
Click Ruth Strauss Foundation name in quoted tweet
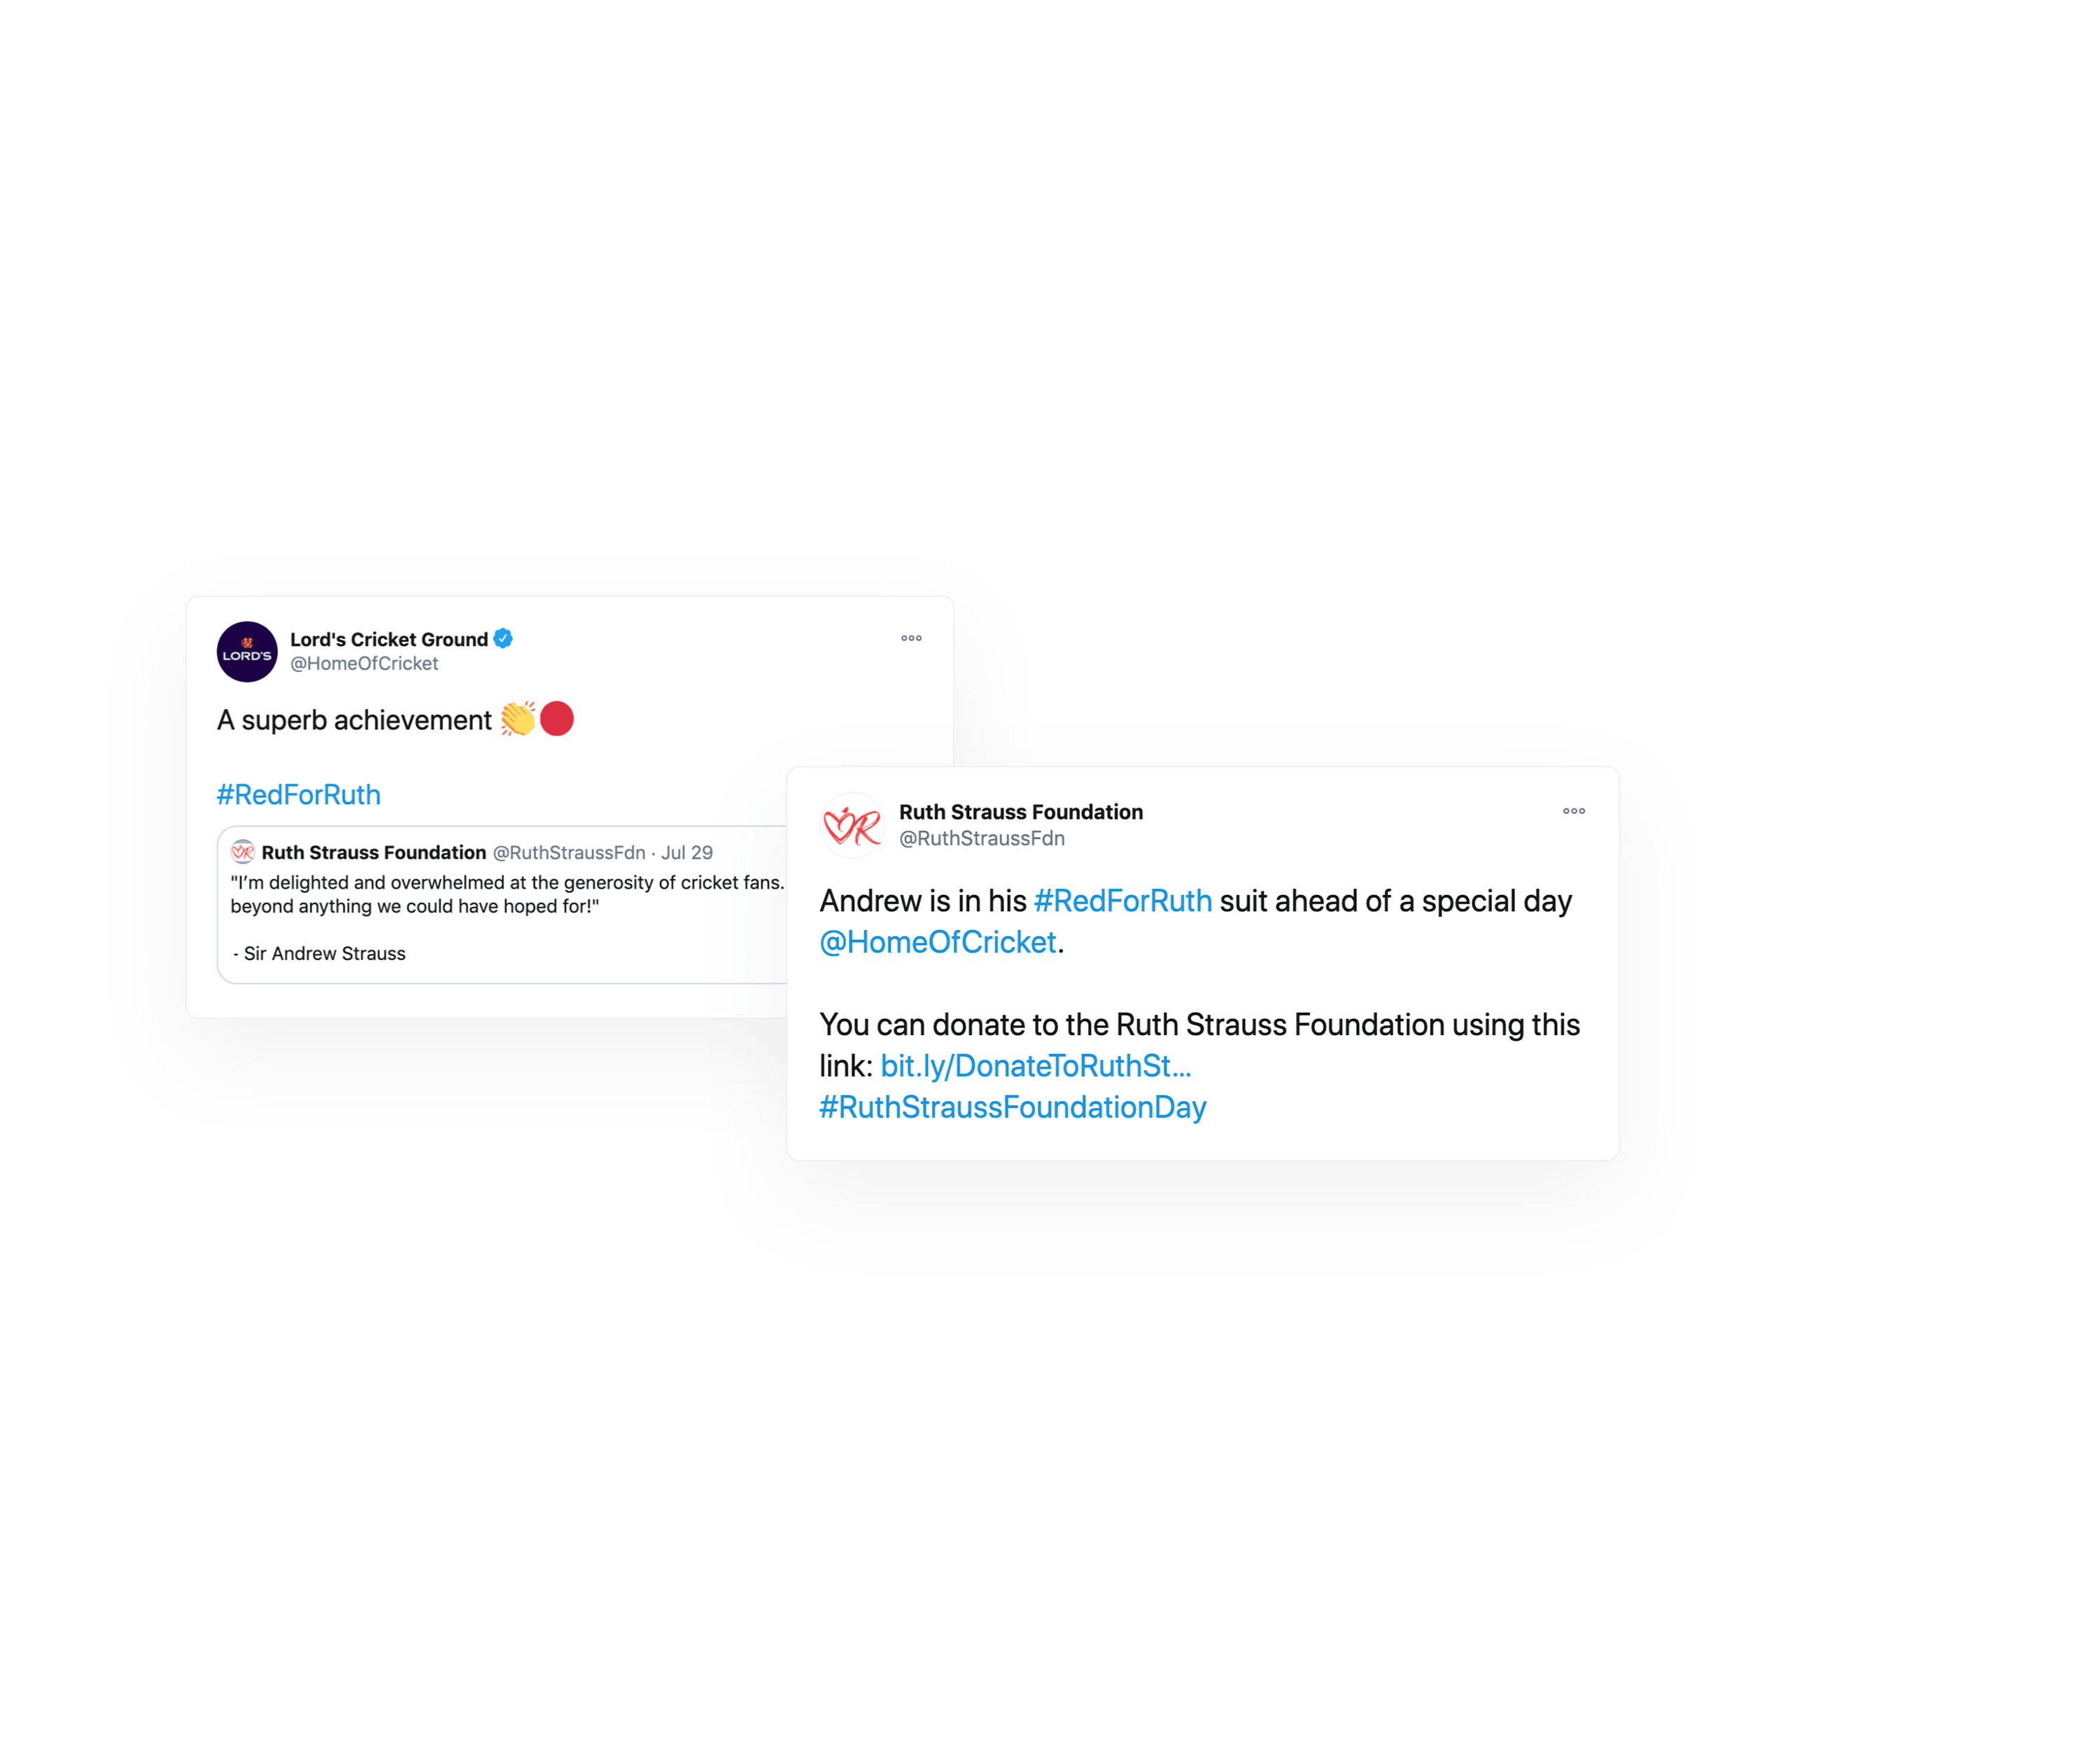tap(374, 853)
